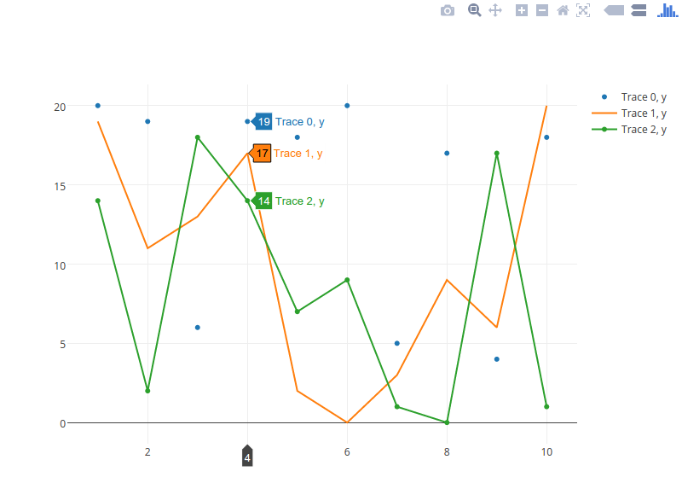Reset axes with the home icon
Viewport: 682px width, 477px height.
click(x=563, y=10)
